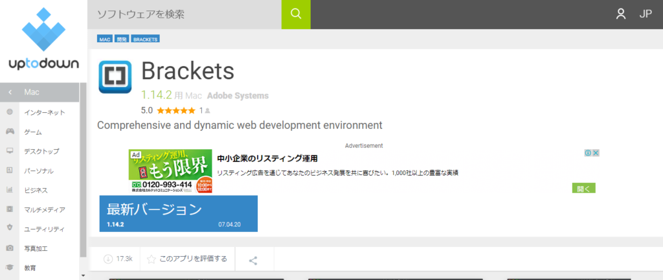This screenshot has width=663, height=280.
Task: Click the 17.3k downloads counter
Action: 118,259
